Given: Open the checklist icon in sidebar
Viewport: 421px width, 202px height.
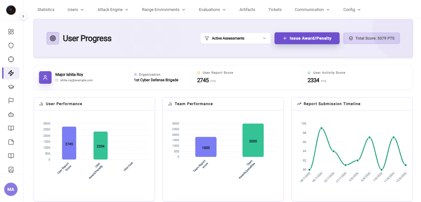Looking at the screenshot, I should (11, 170).
